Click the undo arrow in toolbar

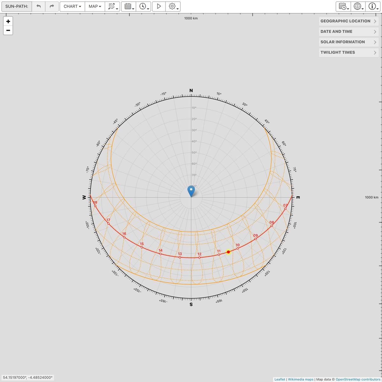(x=39, y=6)
